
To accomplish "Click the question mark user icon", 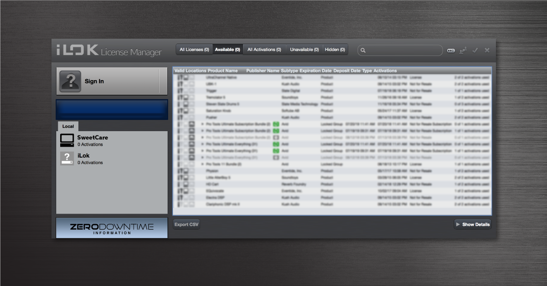I will pyautogui.click(x=70, y=82).
